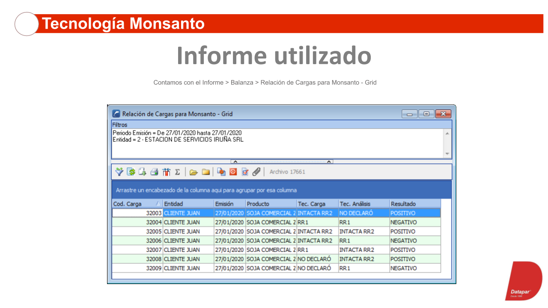Click INTACTA RR2 in Tec. Análisis of row 32005

click(x=364, y=231)
